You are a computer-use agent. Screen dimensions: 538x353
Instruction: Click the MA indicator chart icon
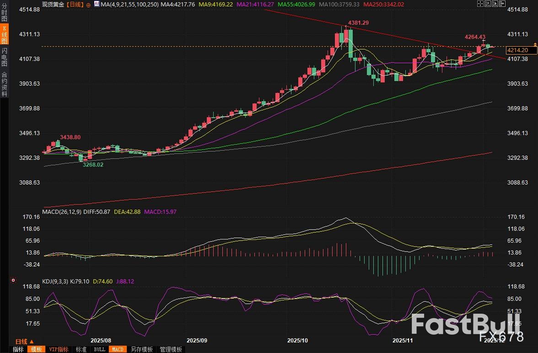(x=96, y=4)
